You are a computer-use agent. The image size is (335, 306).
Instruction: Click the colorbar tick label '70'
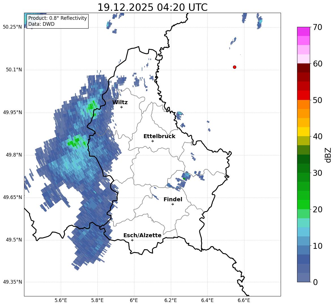click(x=318, y=27)
